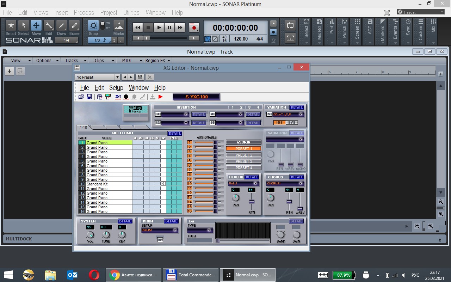Pause the transport
The image size is (451, 282).
pos(169,27)
